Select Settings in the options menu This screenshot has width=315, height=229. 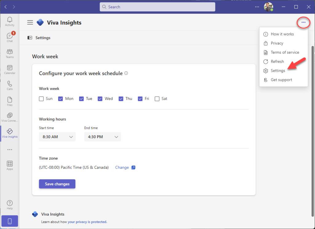click(283, 71)
